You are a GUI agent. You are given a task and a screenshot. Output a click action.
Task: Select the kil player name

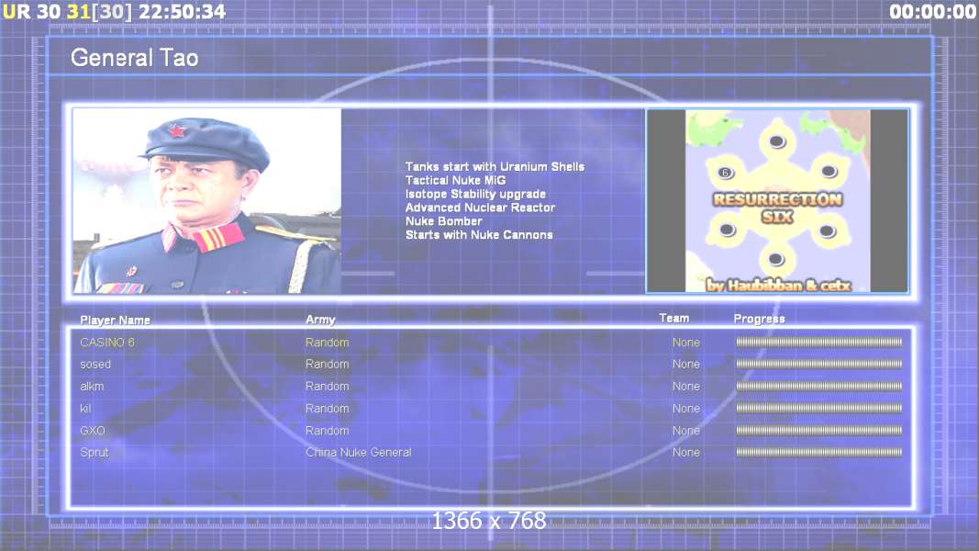(85, 409)
